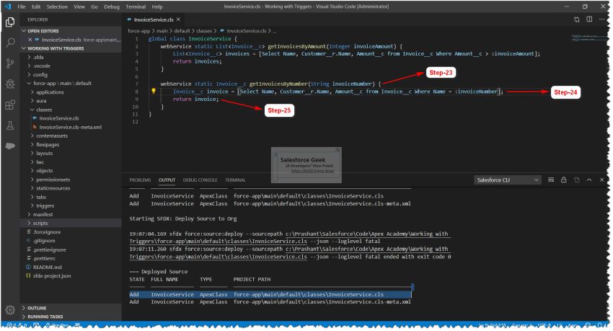613x331 pixels.
Task: Click the classes breadcrumb segment
Action: point(203,31)
